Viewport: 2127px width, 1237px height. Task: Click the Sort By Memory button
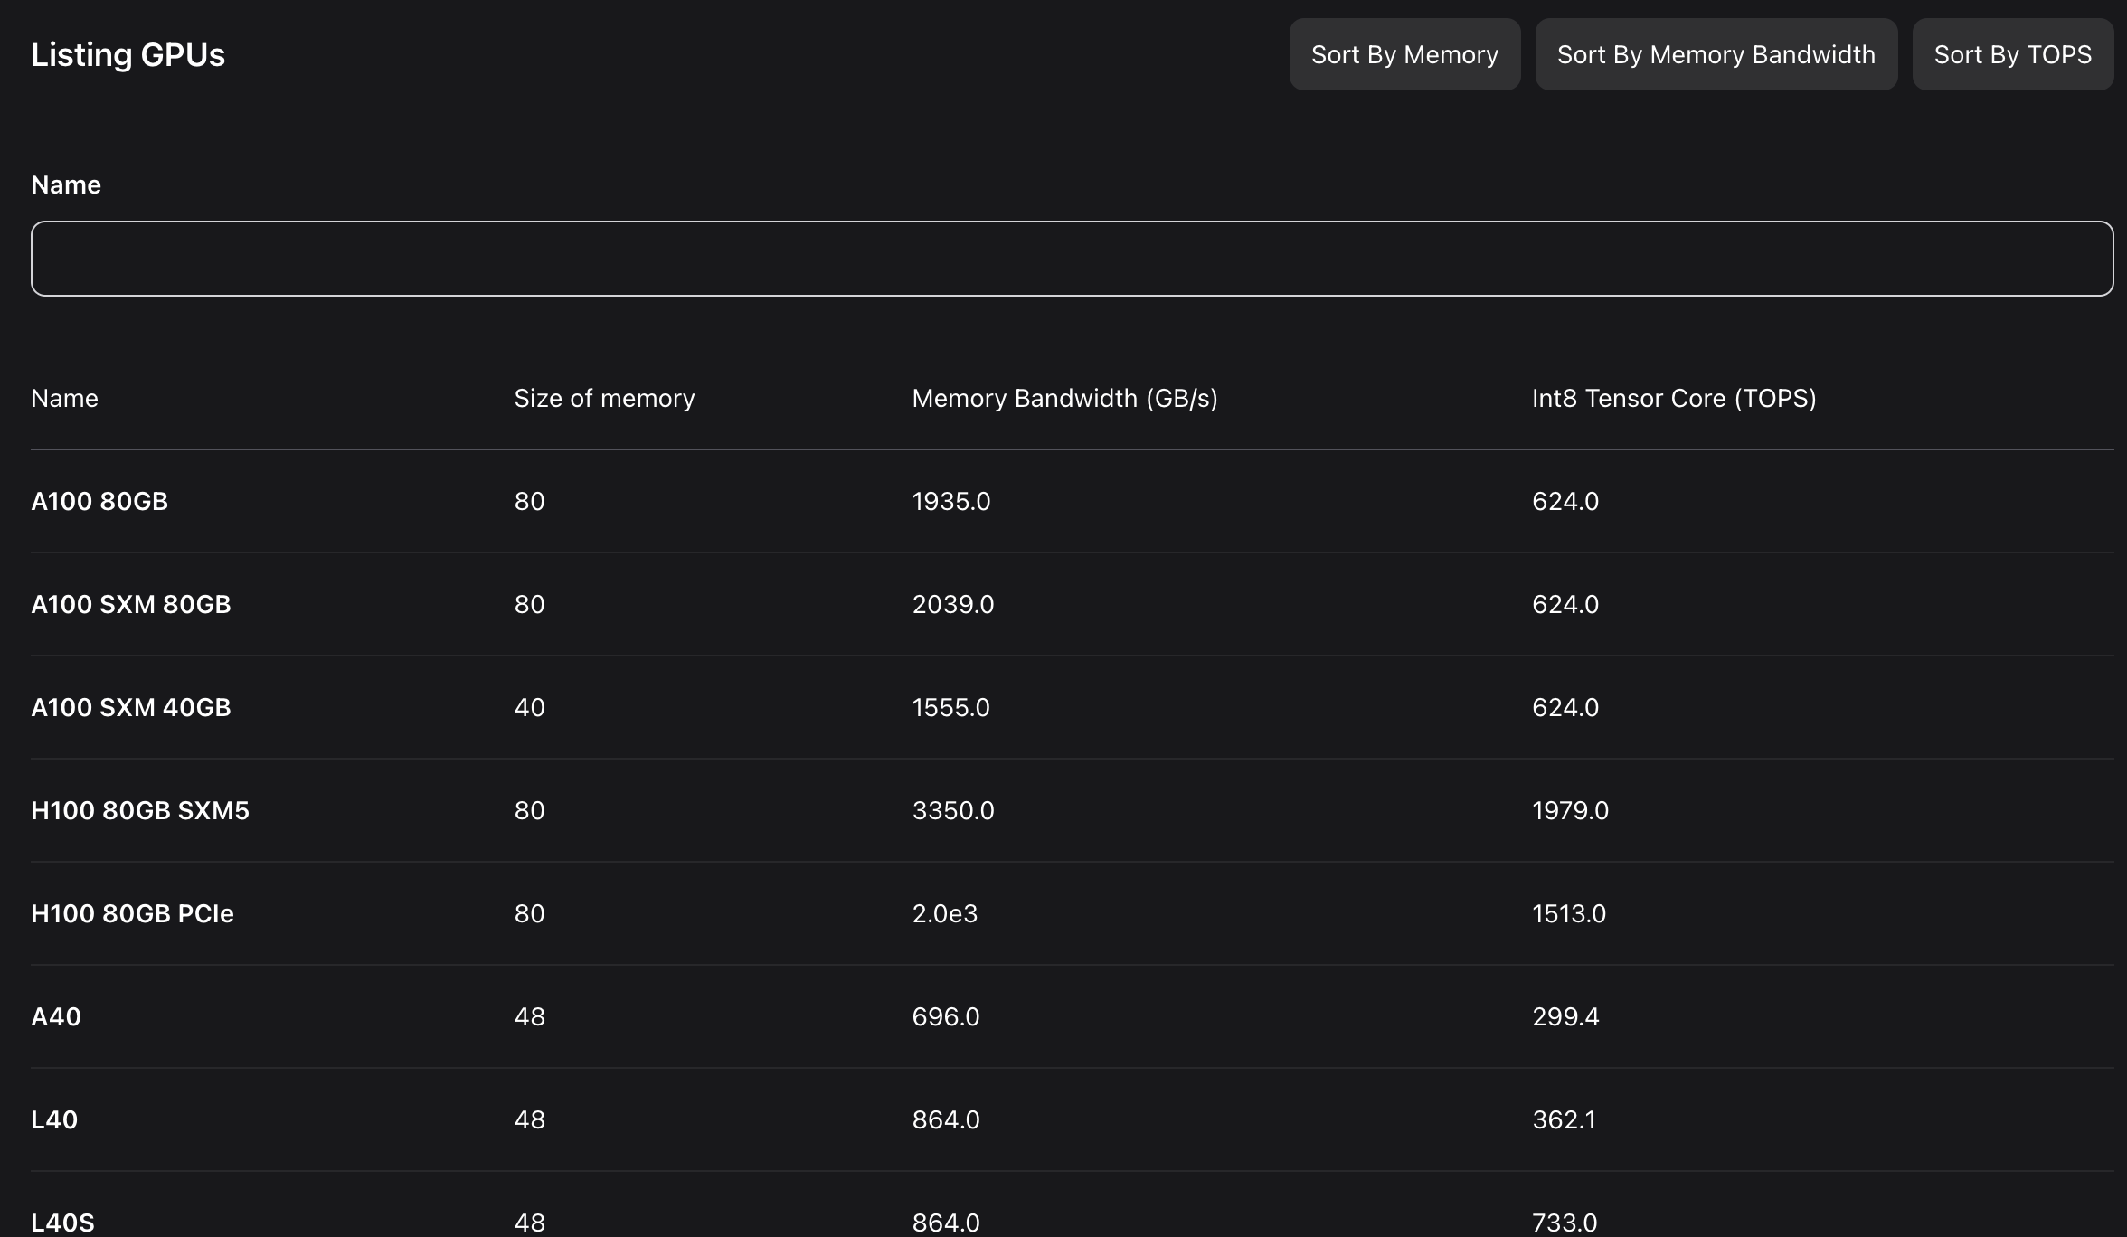1404,54
